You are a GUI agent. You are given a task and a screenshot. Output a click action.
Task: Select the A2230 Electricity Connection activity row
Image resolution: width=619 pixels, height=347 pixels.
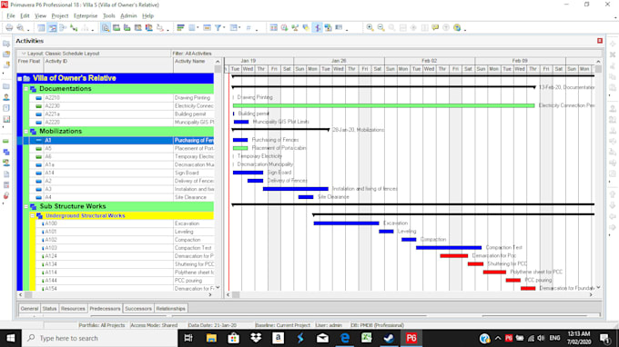[x=118, y=106]
